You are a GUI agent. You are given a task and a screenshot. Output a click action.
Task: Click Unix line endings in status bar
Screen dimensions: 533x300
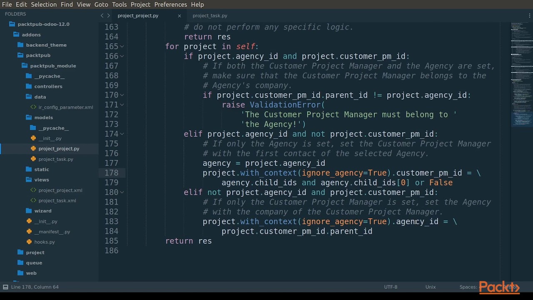(431, 287)
